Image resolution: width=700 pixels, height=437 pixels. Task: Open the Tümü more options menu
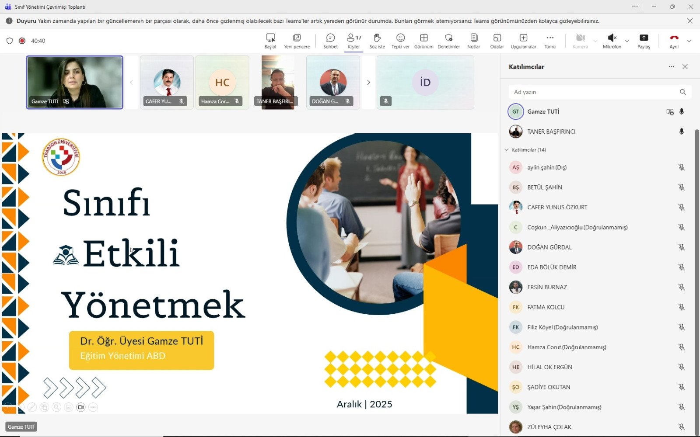(x=550, y=41)
